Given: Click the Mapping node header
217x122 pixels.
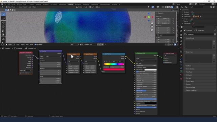Looking at the screenshot, I should tap(51, 51).
